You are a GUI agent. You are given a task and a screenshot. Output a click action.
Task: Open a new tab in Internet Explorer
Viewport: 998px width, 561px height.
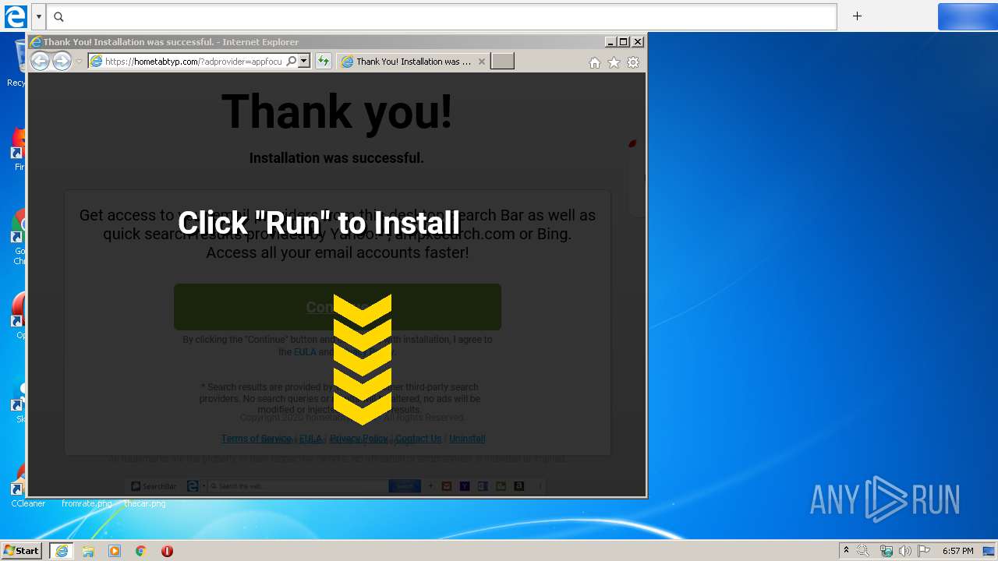[x=502, y=62]
